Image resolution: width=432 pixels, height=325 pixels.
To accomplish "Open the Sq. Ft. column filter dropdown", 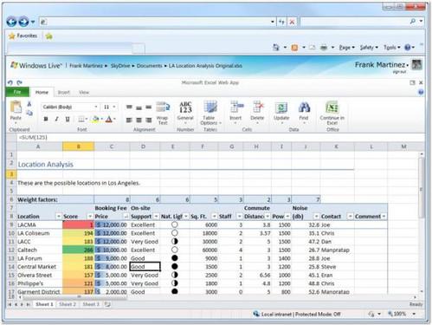I will 214,217.
